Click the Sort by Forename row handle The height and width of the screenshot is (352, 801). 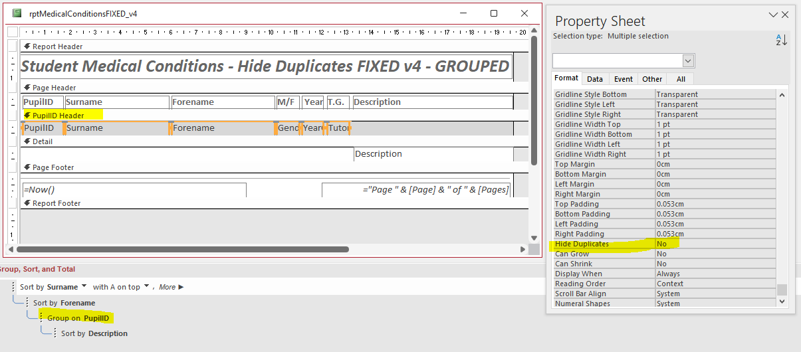coord(27,302)
